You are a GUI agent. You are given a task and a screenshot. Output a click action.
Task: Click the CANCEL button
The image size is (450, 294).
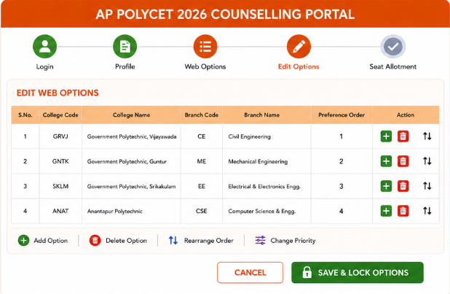pyautogui.click(x=250, y=272)
